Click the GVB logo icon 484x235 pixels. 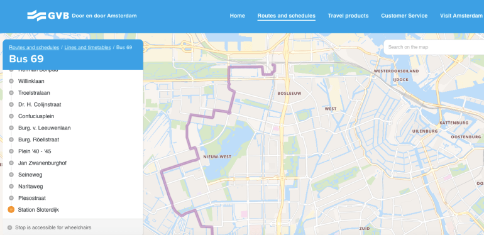coord(36,16)
